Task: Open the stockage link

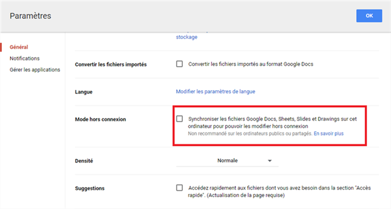Action: click(186, 37)
